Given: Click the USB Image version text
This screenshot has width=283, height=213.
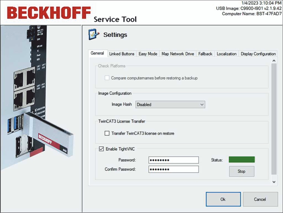Looking at the screenshot, I should tap(249, 8).
